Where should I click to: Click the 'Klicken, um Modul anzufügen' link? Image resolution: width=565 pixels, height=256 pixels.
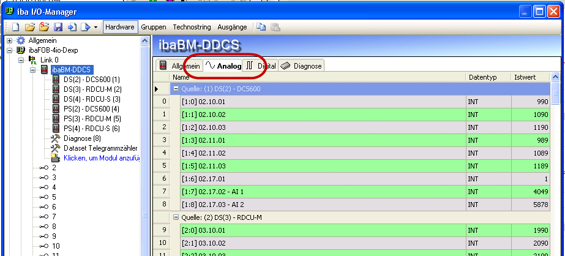[102, 158]
